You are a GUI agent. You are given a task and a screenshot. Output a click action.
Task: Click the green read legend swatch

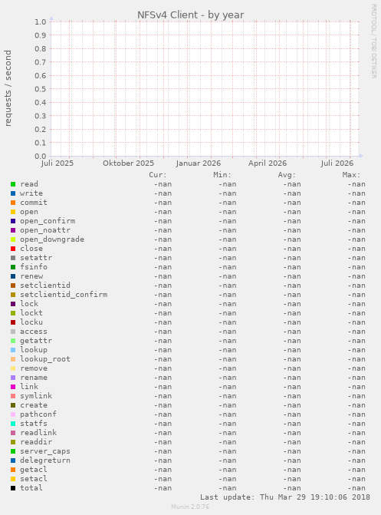[13, 184]
